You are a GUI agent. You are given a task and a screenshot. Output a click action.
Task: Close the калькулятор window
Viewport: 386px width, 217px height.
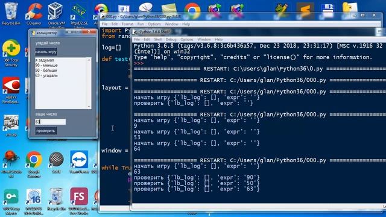point(89,32)
